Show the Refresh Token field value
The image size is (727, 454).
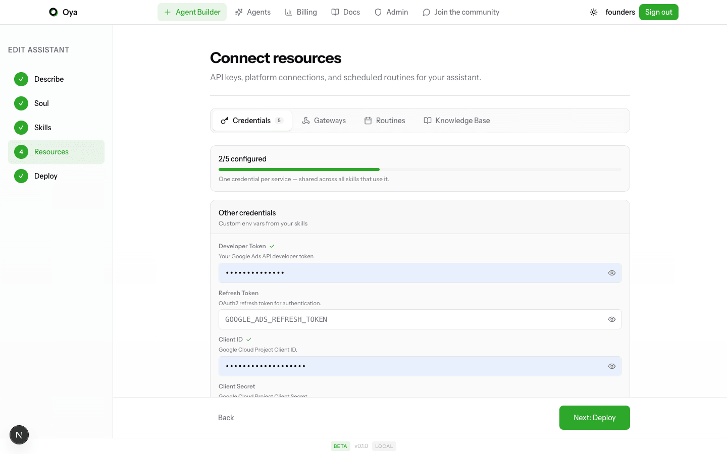pos(611,319)
